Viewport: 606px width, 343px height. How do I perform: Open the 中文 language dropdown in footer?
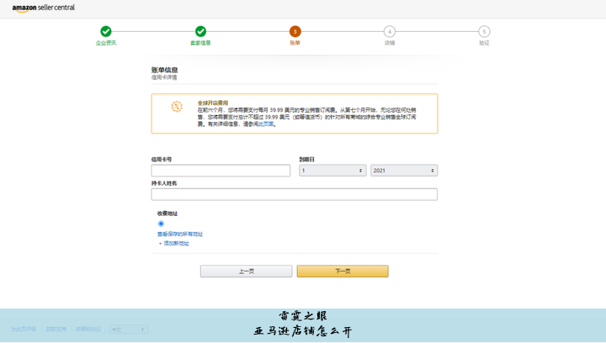click(x=128, y=330)
